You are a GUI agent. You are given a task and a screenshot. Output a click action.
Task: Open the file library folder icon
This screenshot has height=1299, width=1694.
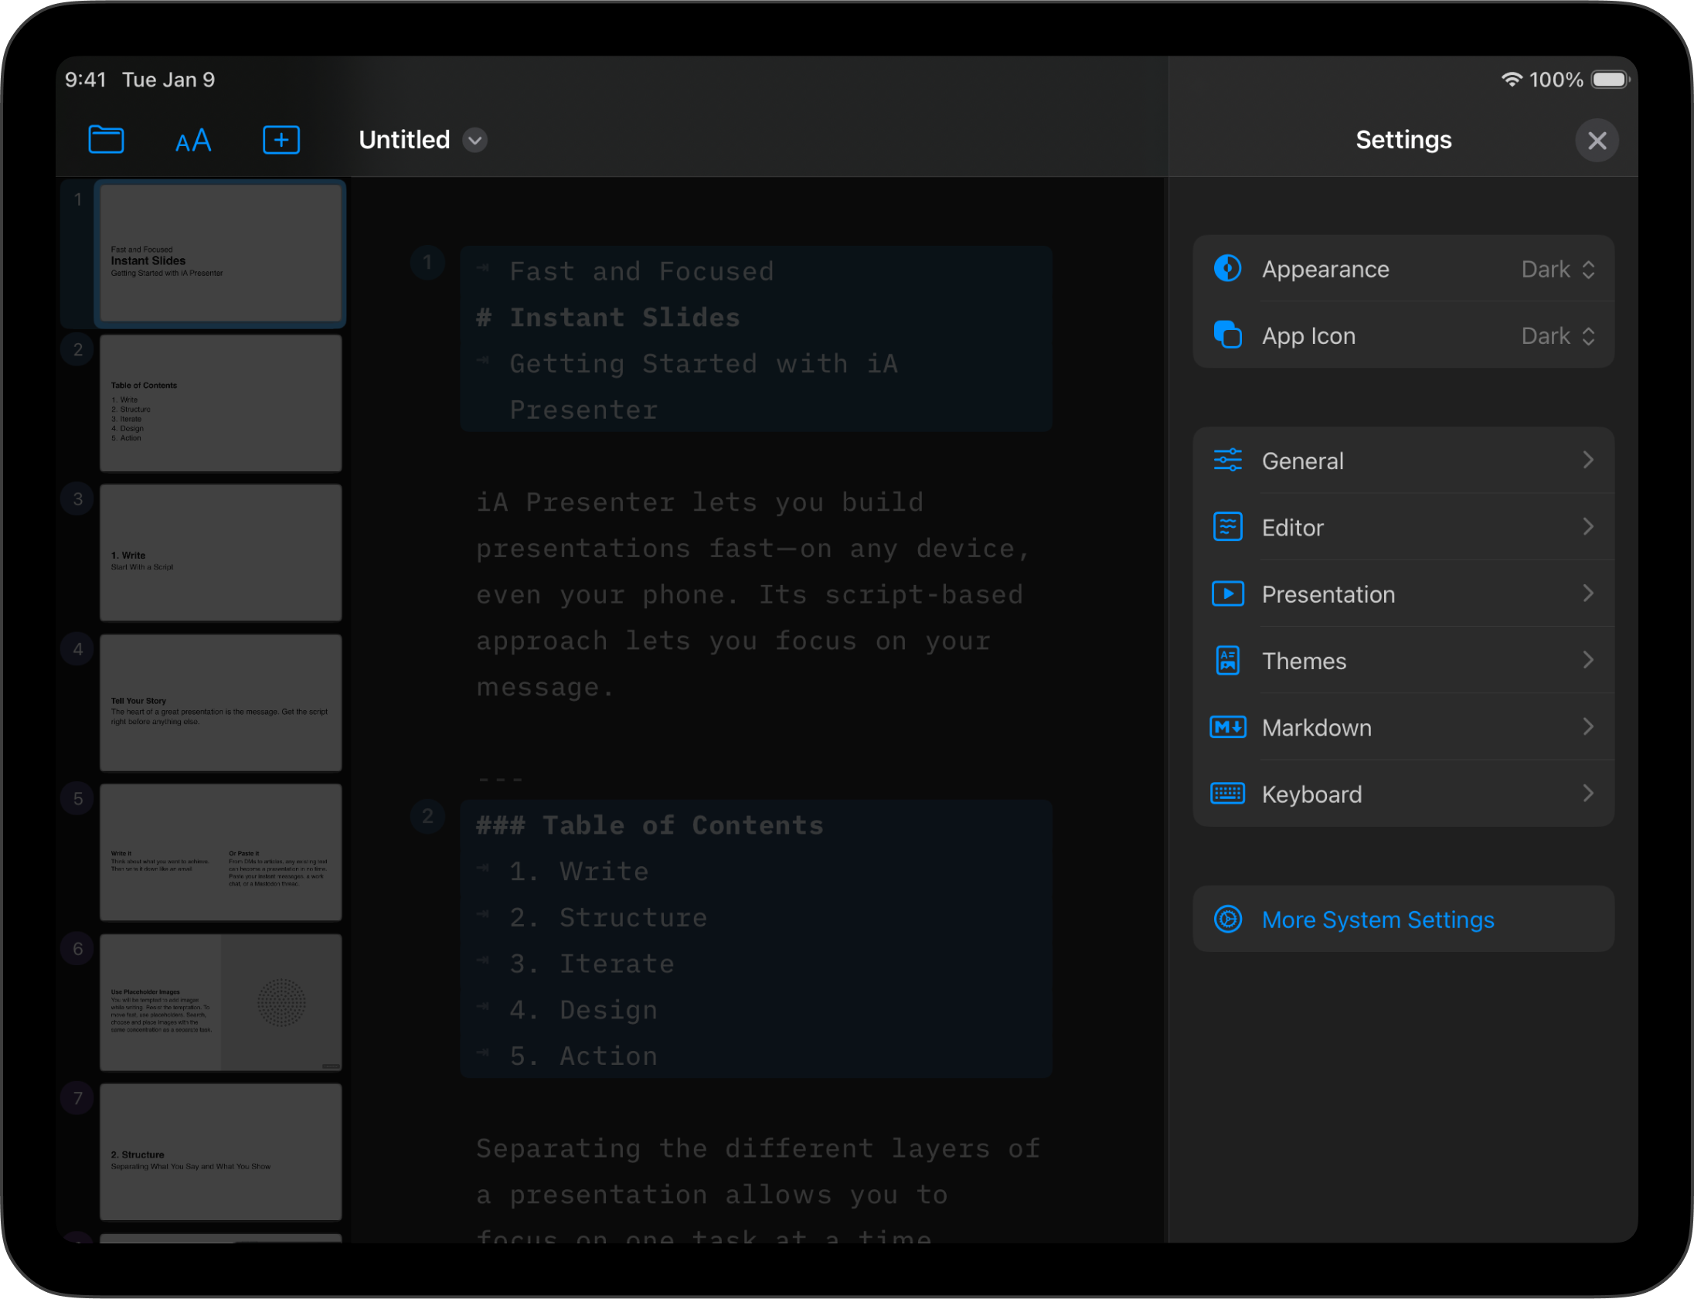point(106,140)
